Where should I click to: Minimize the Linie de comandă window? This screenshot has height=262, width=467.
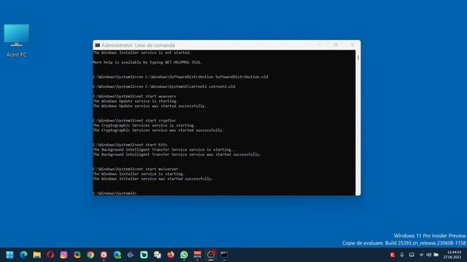tap(320, 45)
